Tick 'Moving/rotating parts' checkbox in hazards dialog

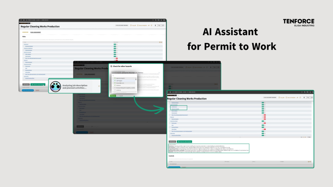tap(115, 88)
